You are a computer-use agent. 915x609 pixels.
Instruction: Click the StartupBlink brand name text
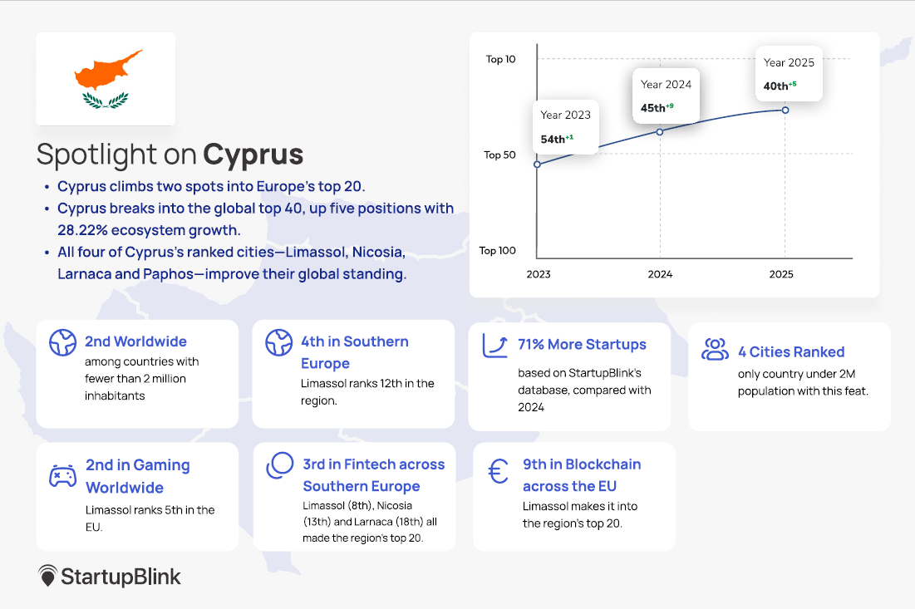pyautogui.click(x=121, y=577)
